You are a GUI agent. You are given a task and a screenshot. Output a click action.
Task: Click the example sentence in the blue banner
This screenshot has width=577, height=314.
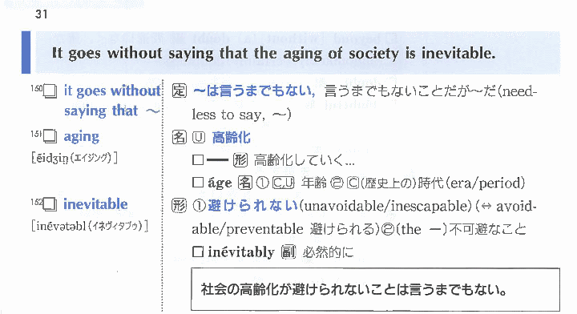tap(273, 54)
